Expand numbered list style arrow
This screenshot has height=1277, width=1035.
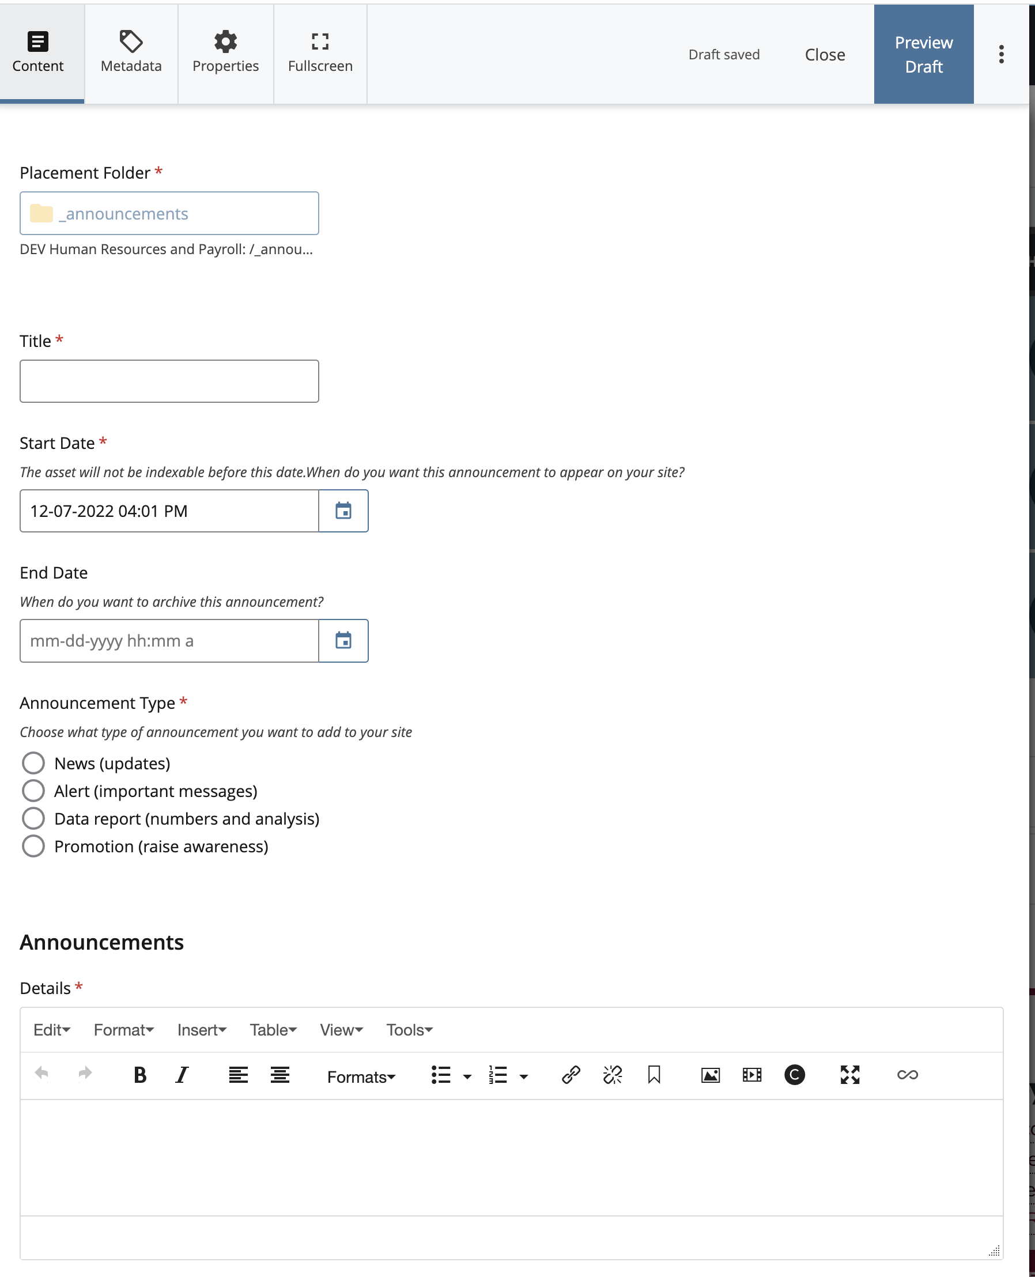pyautogui.click(x=523, y=1076)
